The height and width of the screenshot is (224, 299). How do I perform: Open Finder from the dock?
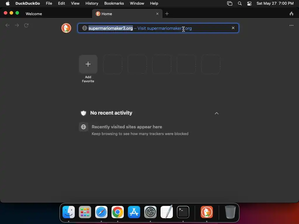(x=69, y=212)
